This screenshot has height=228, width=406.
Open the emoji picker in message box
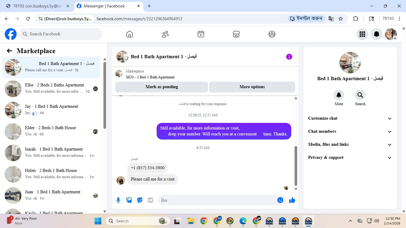click(280, 200)
